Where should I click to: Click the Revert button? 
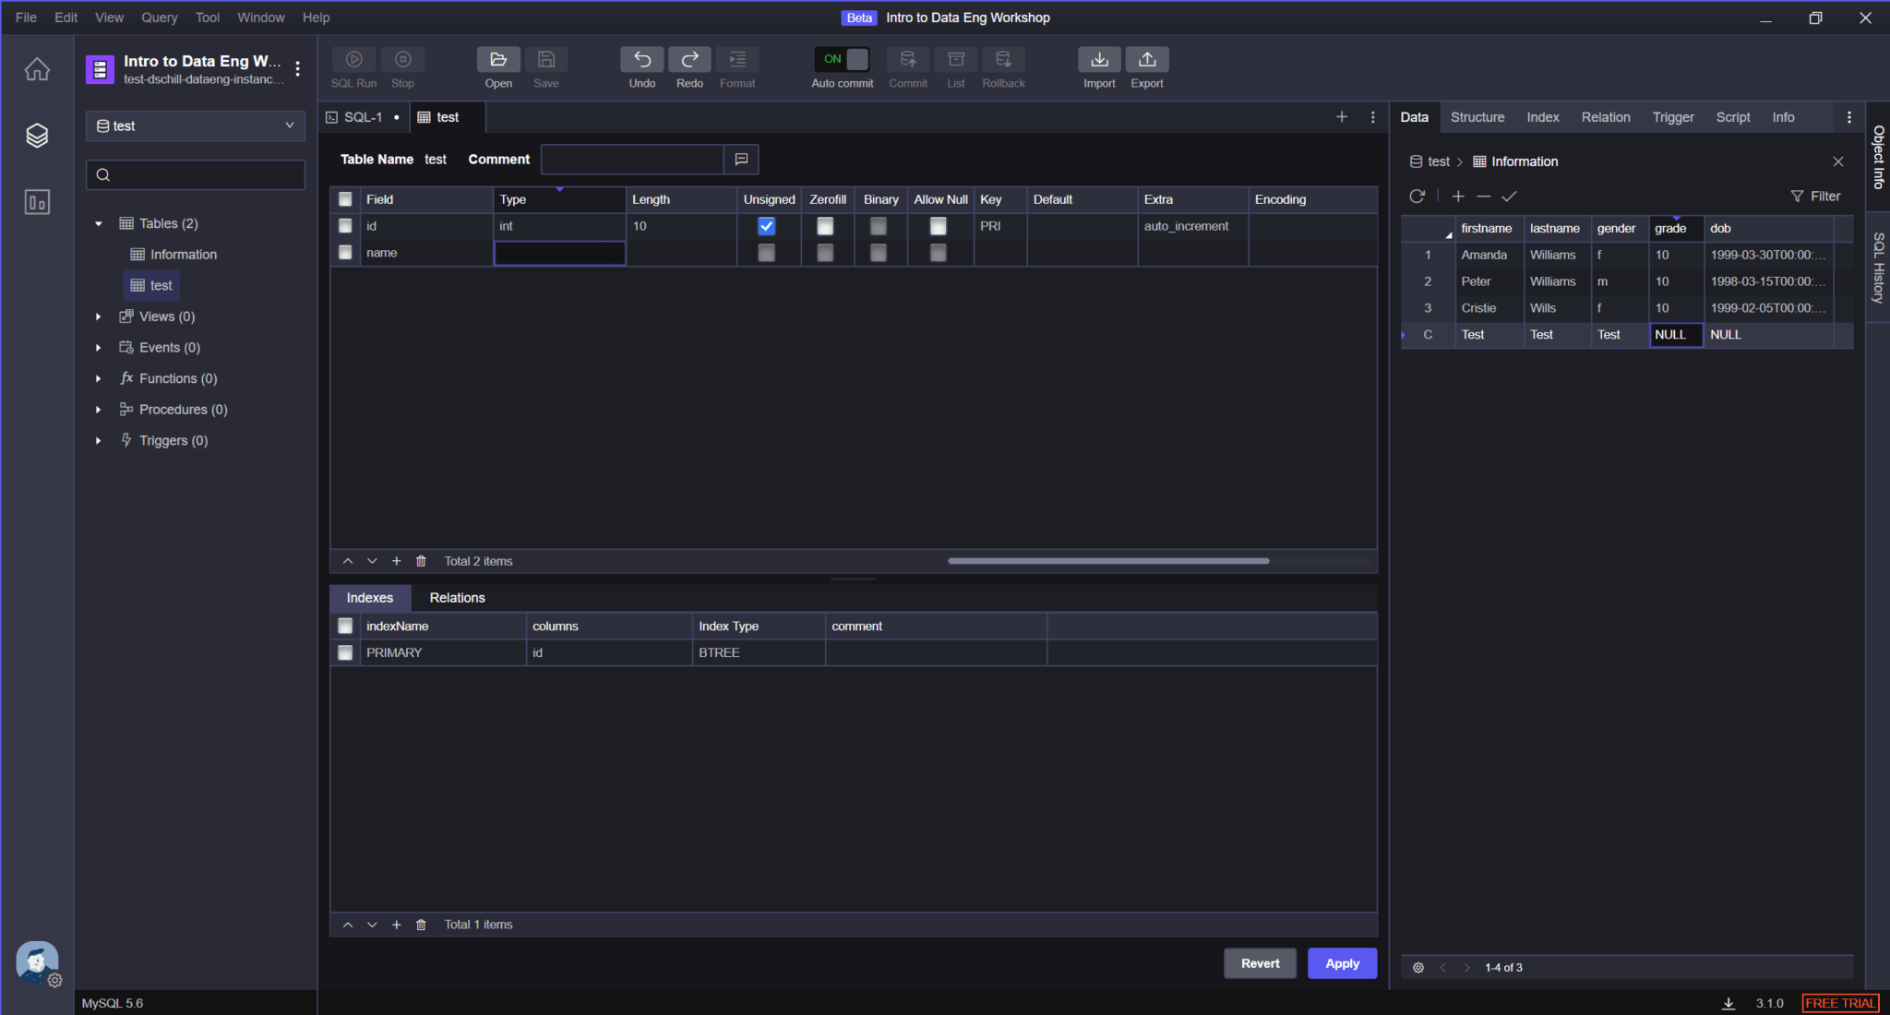point(1260,962)
